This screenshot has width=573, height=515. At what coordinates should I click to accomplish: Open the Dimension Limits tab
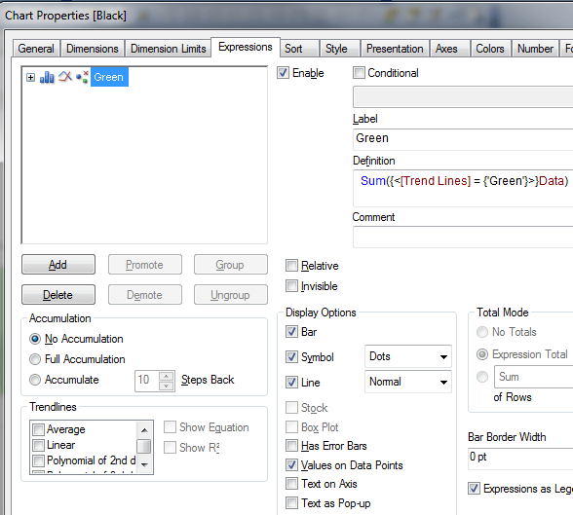168,49
